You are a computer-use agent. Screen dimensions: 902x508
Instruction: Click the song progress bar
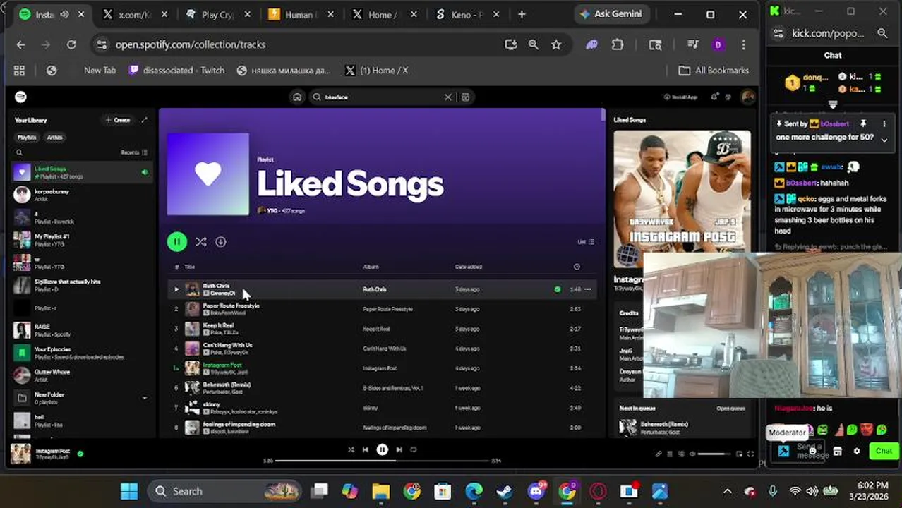click(x=382, y=461)
